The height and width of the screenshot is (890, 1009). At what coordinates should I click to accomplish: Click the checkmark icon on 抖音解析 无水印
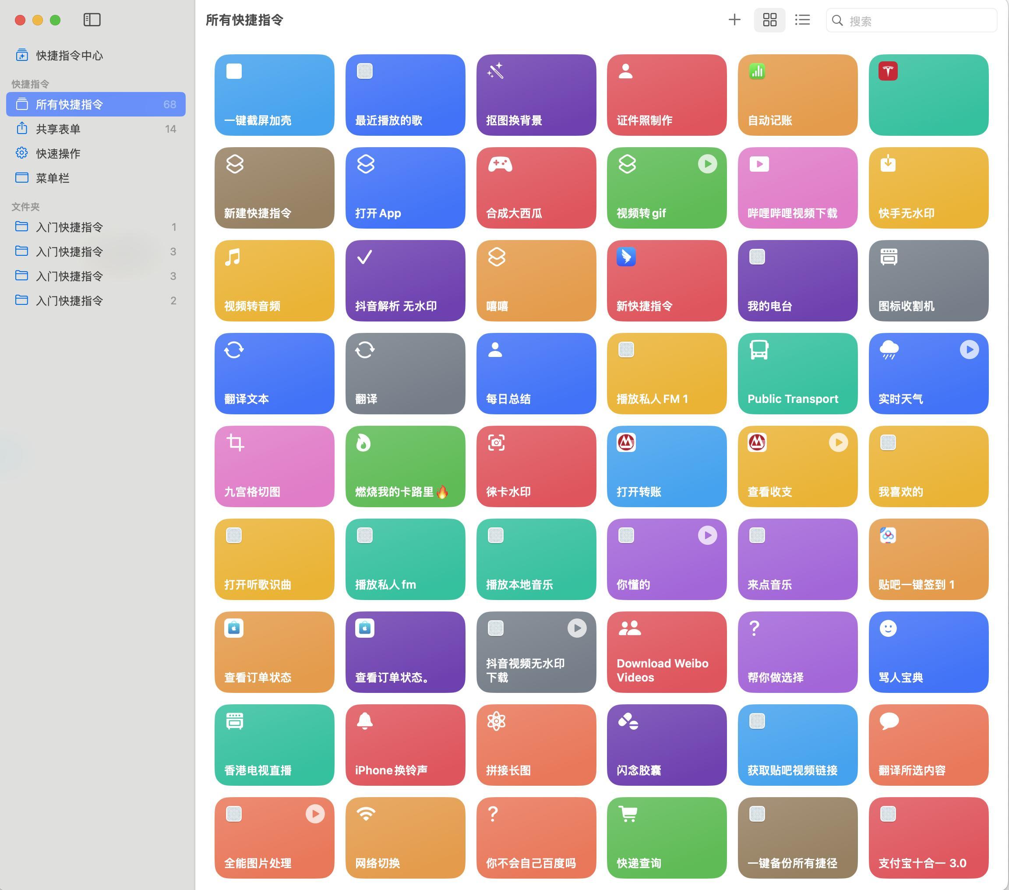364,257
